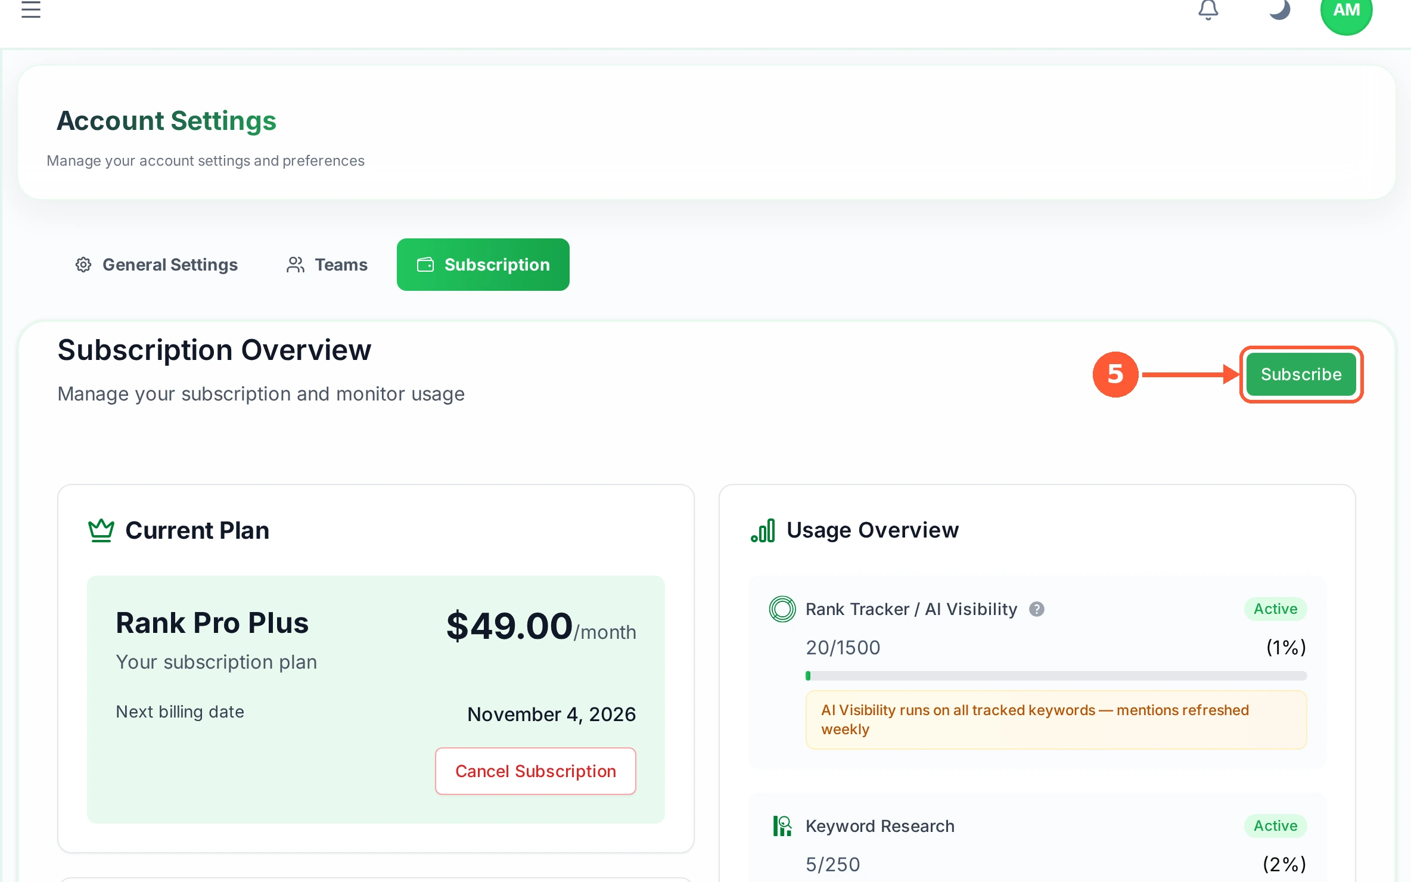The height and width of the screenshot is (882, 1411).
Task: Click the green Subscribe button
Action: (x=1301, y=374)
